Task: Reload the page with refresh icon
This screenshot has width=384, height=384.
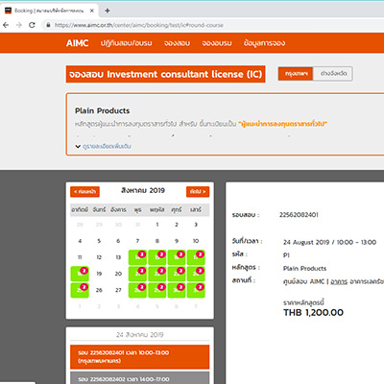Action: (32, 25)
